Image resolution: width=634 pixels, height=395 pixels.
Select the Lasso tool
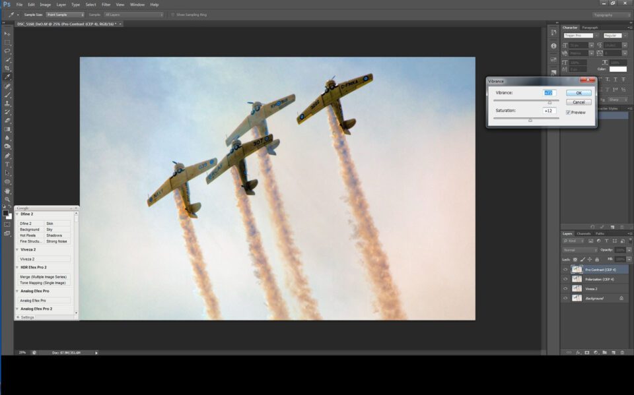coord(7,51)
